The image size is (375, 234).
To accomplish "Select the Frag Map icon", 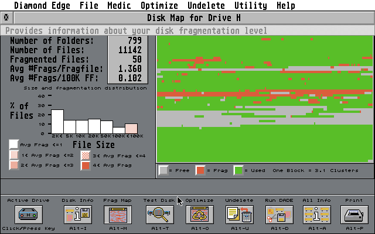I will (118, 215).
